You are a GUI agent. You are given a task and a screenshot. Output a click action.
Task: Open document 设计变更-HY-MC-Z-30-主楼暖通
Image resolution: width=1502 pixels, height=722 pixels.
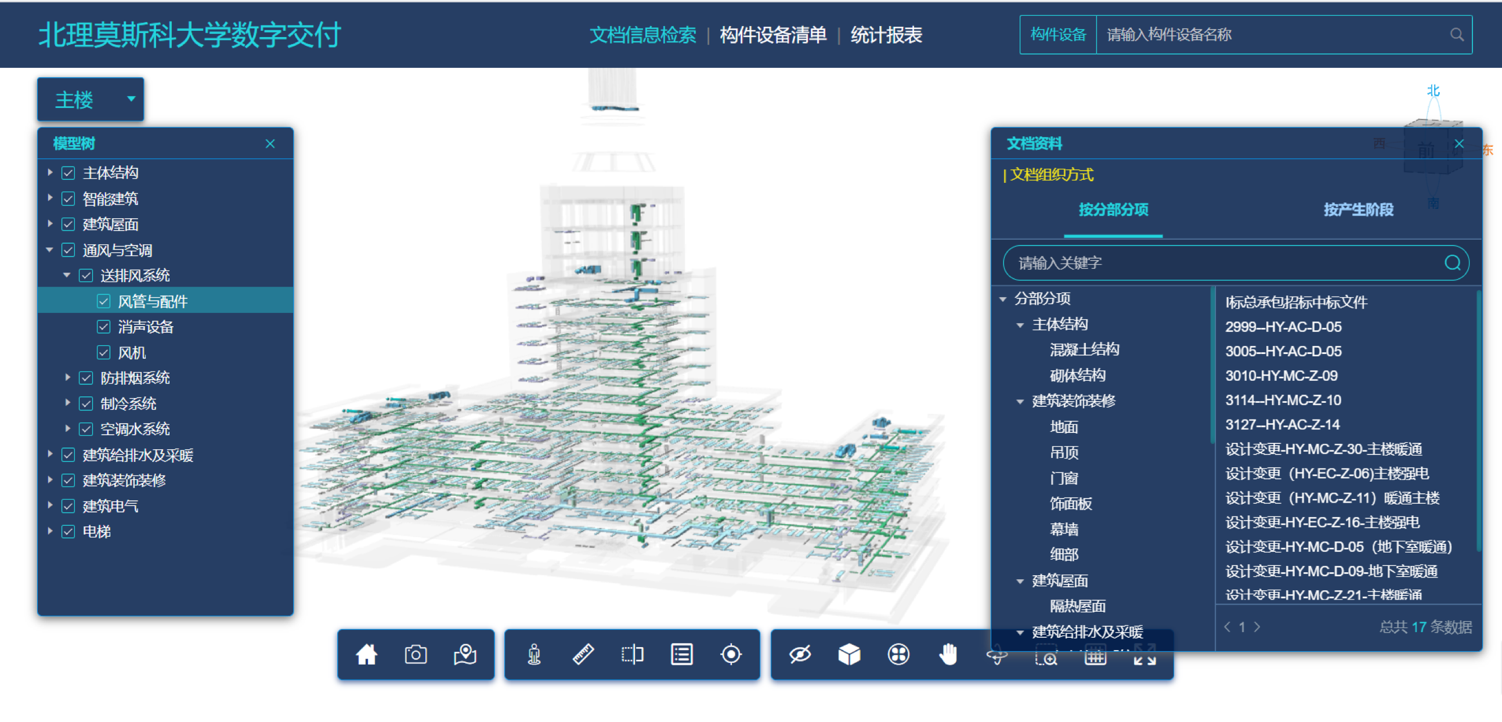tap(1324, 450)
